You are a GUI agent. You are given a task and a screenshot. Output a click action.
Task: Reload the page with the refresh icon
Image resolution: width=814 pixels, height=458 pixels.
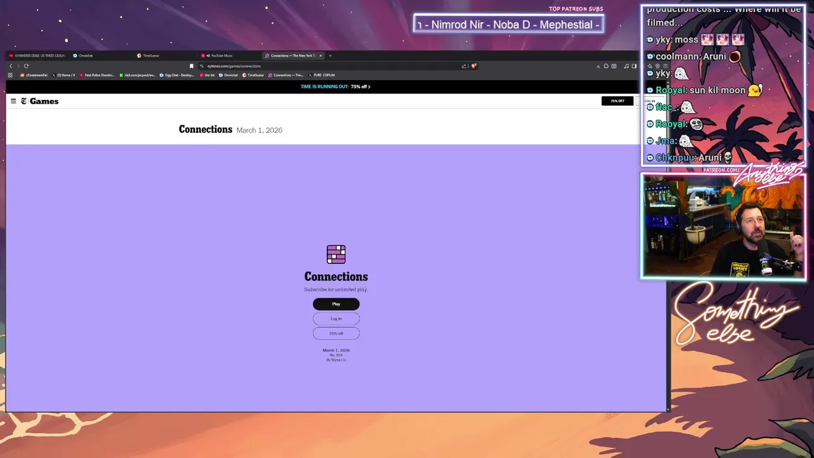[26, 66]
